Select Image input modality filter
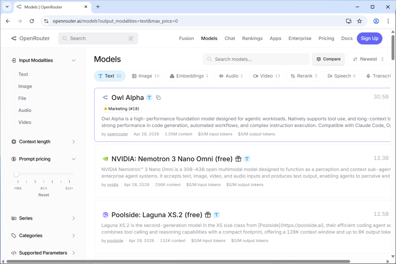This screenshot has height=264, width=396. [x=25, y=86]
